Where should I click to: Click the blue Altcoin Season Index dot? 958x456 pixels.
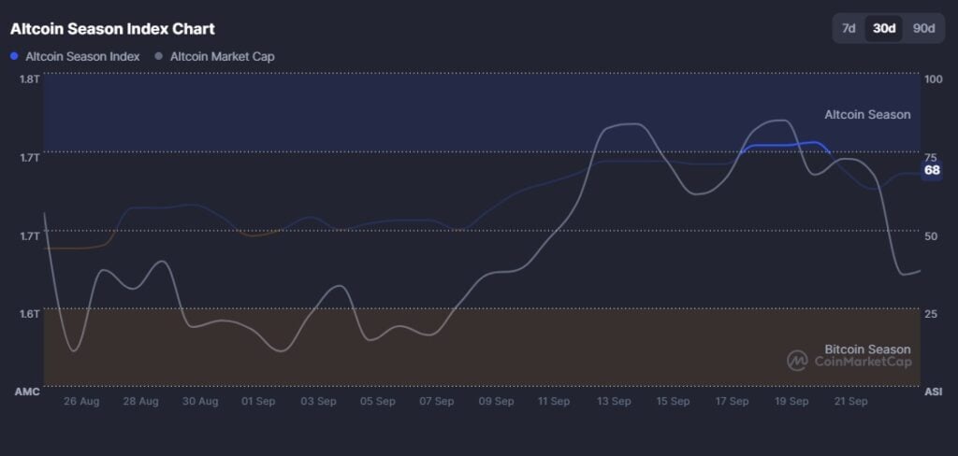pos(14,56)
